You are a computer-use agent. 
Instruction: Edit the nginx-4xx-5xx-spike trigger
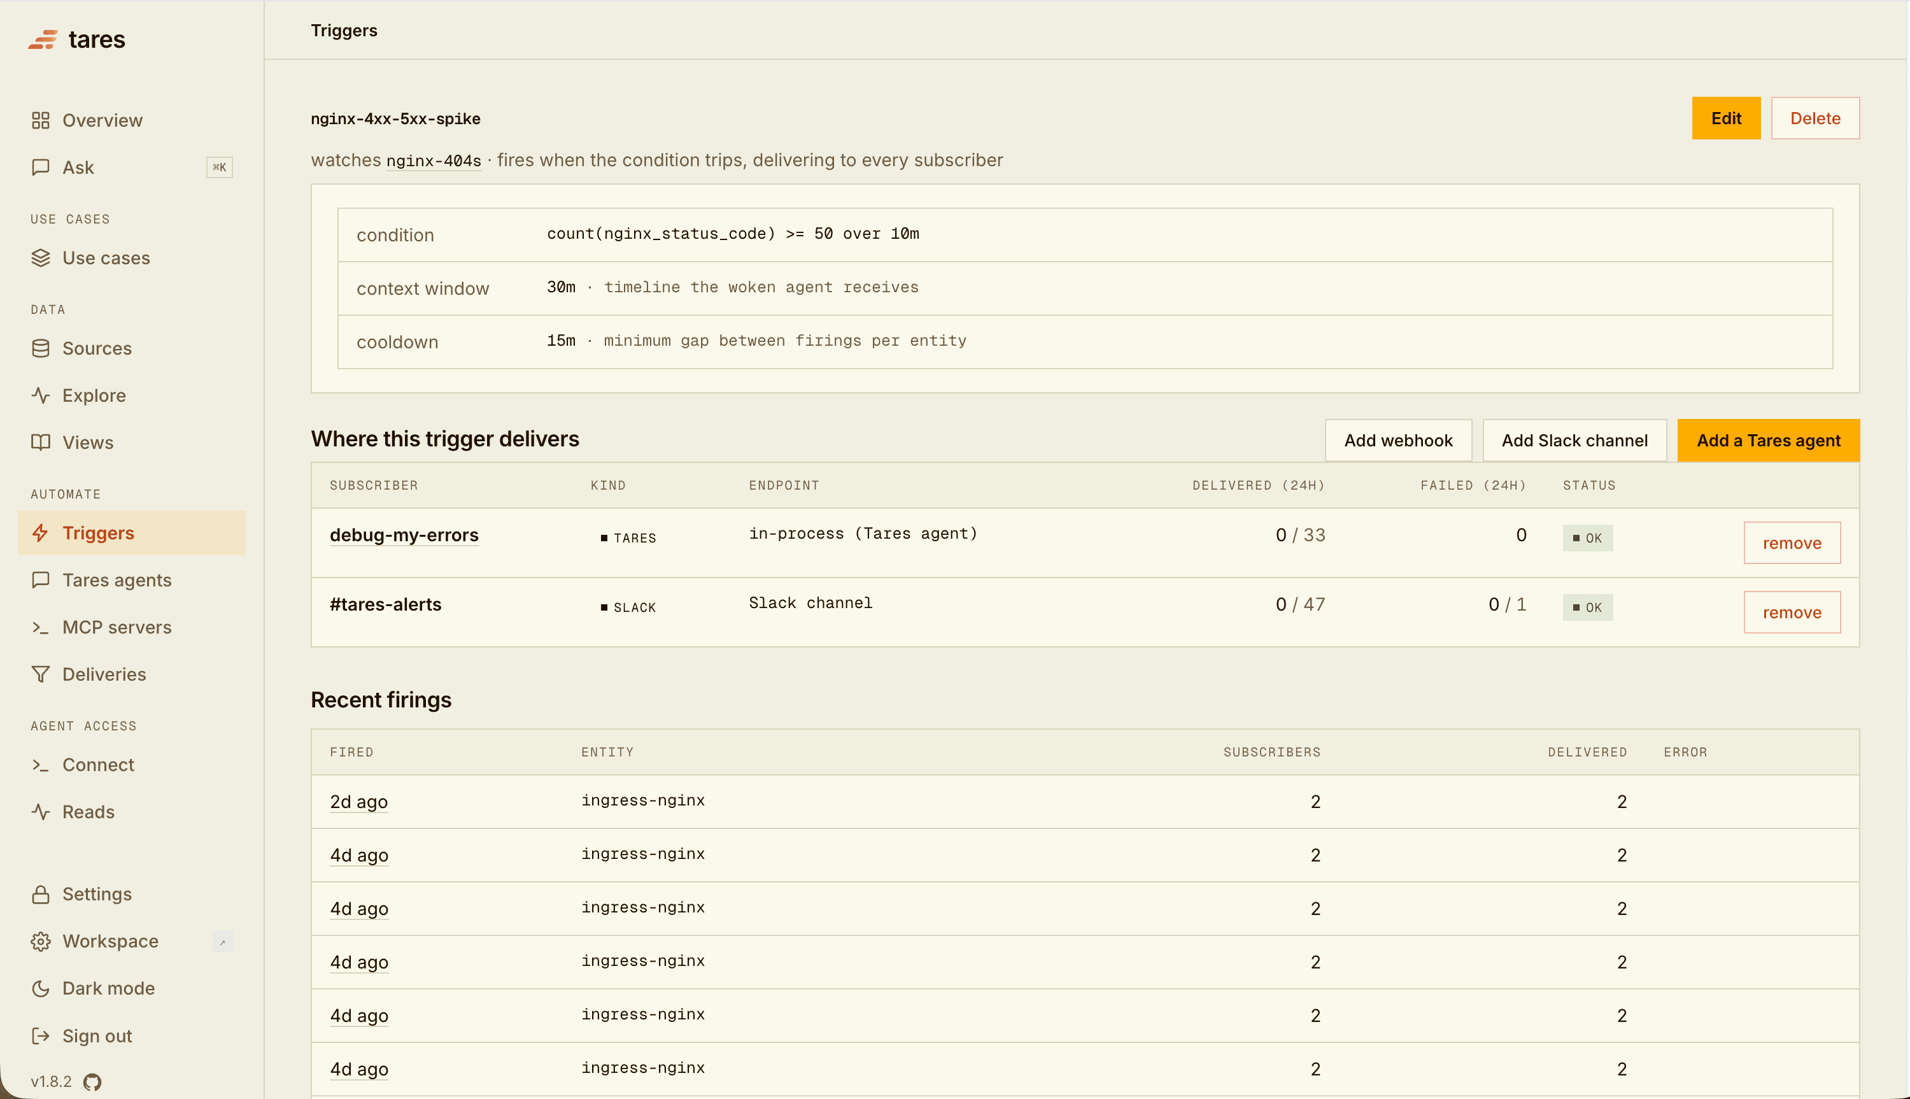(x=1726, y=118)
